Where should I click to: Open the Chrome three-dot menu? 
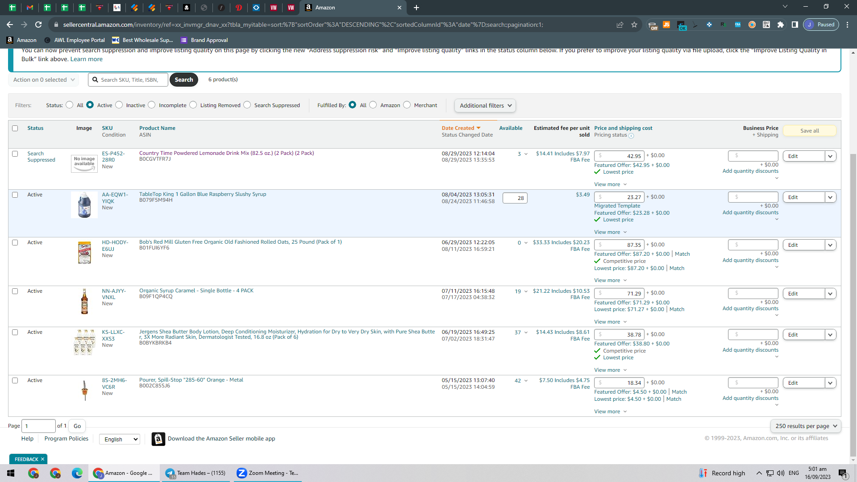(x=848, y=25)
